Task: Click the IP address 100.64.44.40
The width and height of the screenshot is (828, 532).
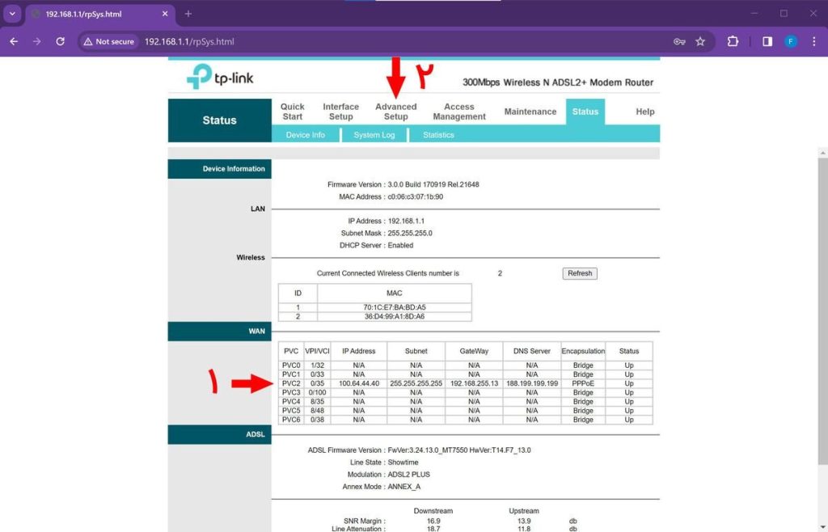Action: coord(359,383)
